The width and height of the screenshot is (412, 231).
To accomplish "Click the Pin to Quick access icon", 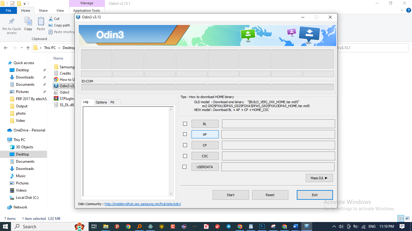I will coord(12,21).
